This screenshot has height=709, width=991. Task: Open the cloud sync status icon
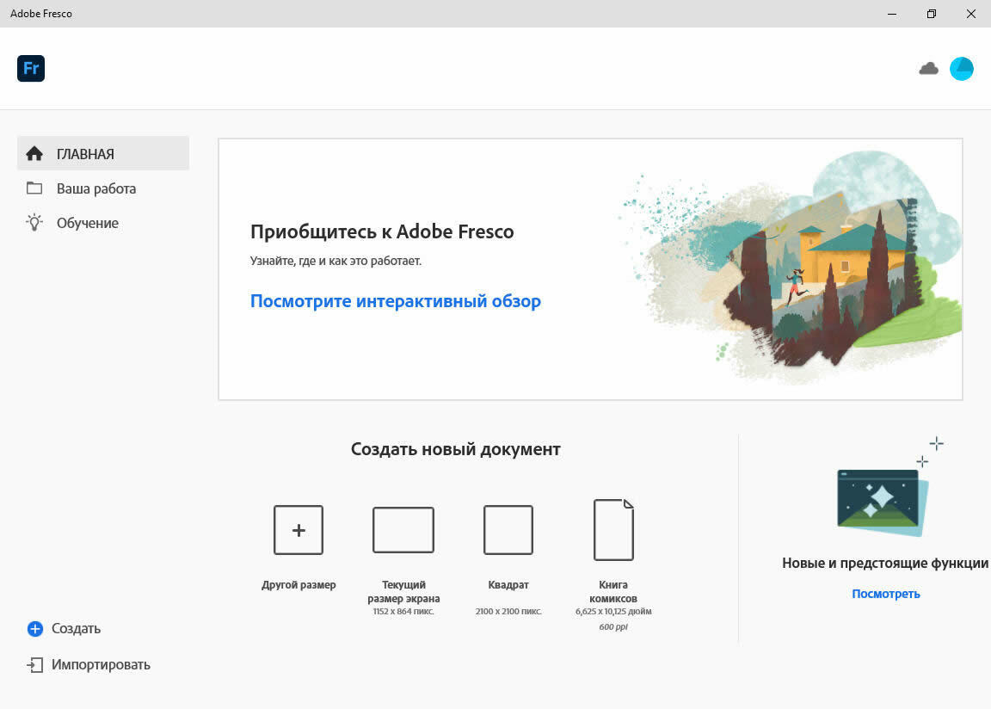[x=928, y=69]
